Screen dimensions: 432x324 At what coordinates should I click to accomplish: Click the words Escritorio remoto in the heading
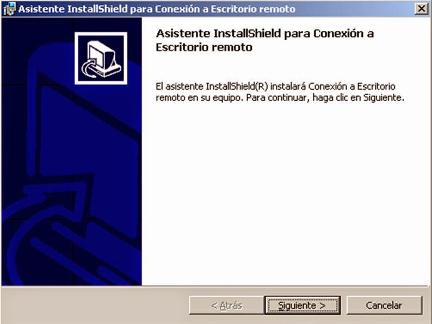coord(204,47)
